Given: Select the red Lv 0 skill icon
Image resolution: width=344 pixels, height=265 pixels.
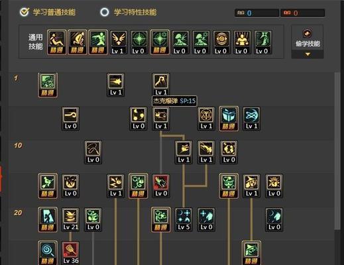Looking at the screenshot, I should pos(161,185).
